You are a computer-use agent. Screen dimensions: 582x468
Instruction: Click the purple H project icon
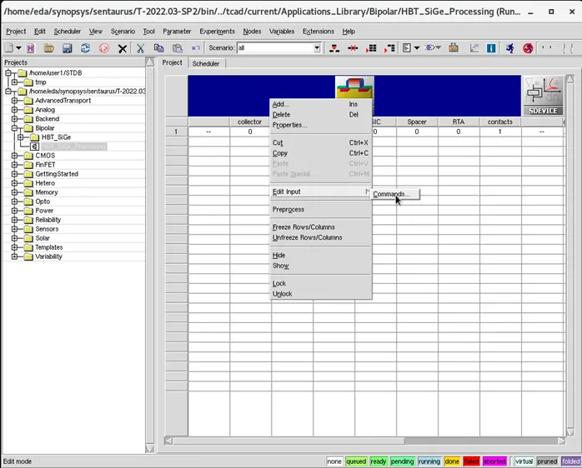coord(31,47)
